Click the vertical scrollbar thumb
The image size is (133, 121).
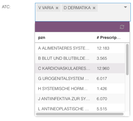[127, 59]
